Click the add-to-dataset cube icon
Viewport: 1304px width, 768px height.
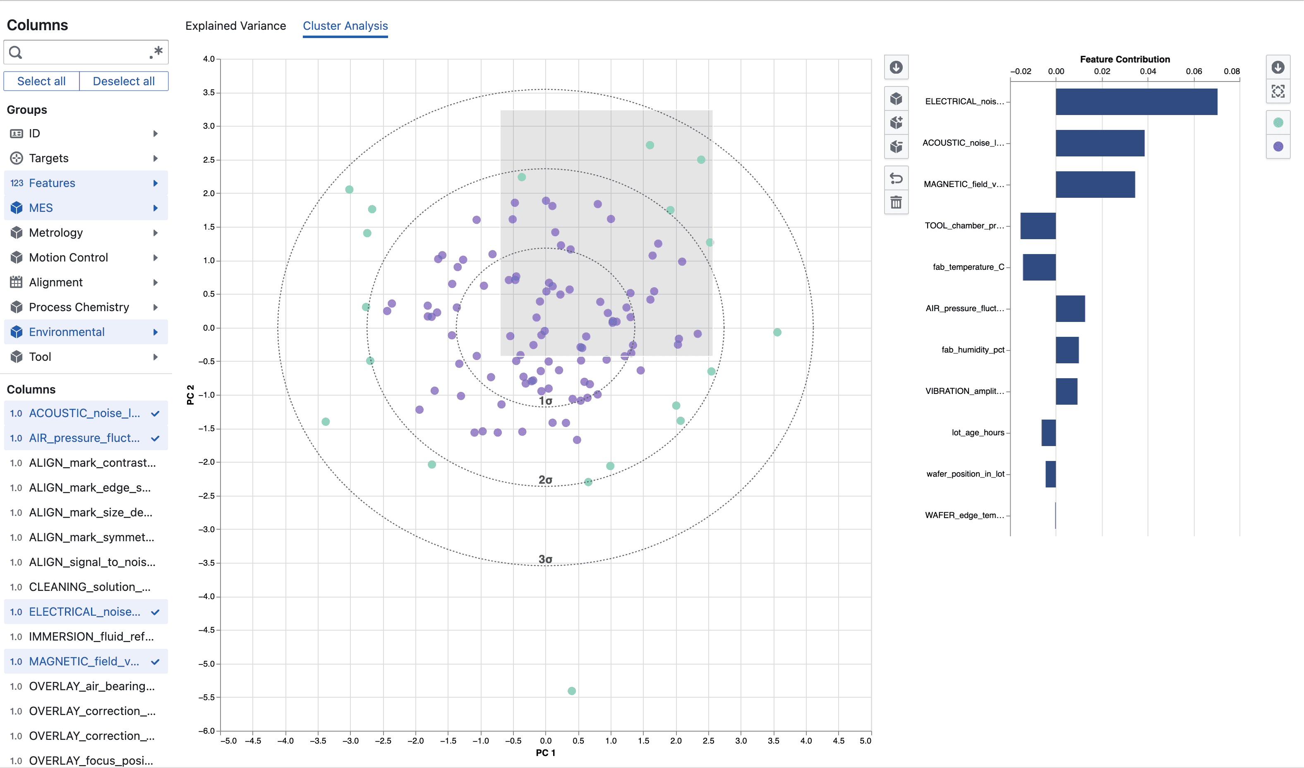(897, 122)
